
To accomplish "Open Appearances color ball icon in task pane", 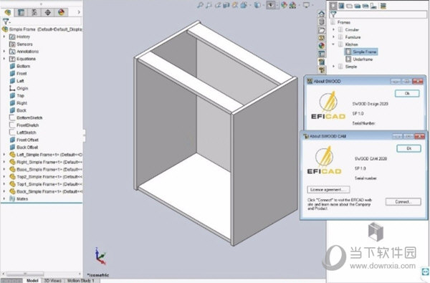I will click(x=322, y=46).
